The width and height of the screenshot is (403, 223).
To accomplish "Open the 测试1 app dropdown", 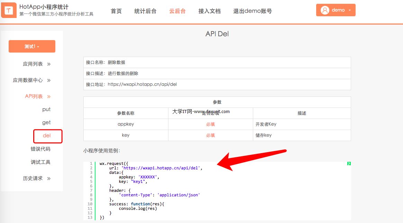I will (x=32, y=46).
